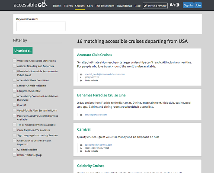Click the email icon under Azamara Club Cruises
Screen dimensions: 214x173
[81, 74]
